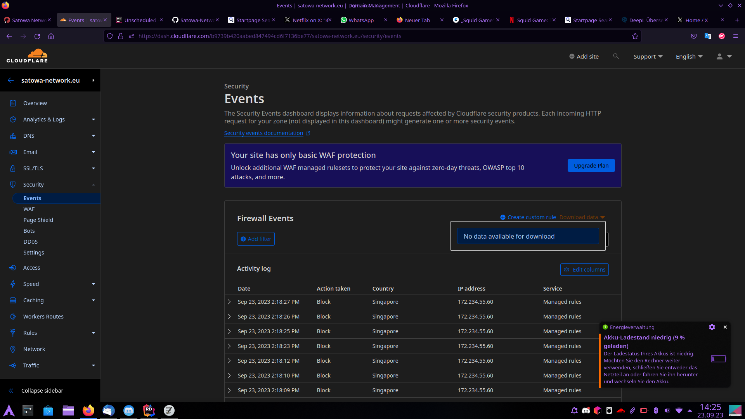This screenshot has width=745, height=419.
Task: Open Firefox application menu hamburger
Action: point(735,36)
